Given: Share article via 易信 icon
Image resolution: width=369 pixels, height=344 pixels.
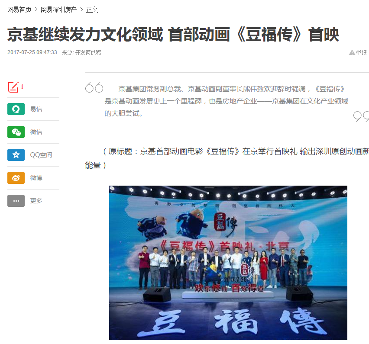Looking at the screenshot, I should click(x=16, y=109).
